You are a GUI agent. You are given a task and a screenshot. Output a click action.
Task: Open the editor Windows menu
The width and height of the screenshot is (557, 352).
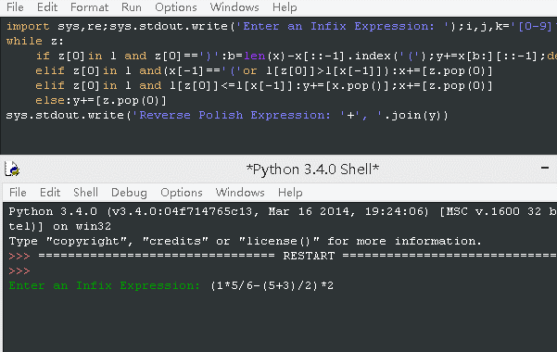pyautogui.click(x=234, y=7)
